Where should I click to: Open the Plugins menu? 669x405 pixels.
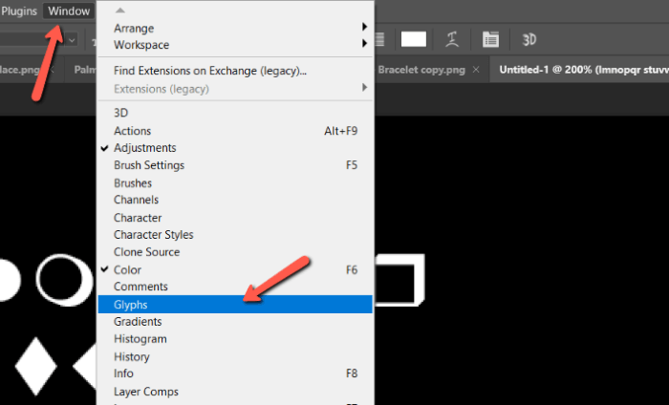[x=19, y=11]
